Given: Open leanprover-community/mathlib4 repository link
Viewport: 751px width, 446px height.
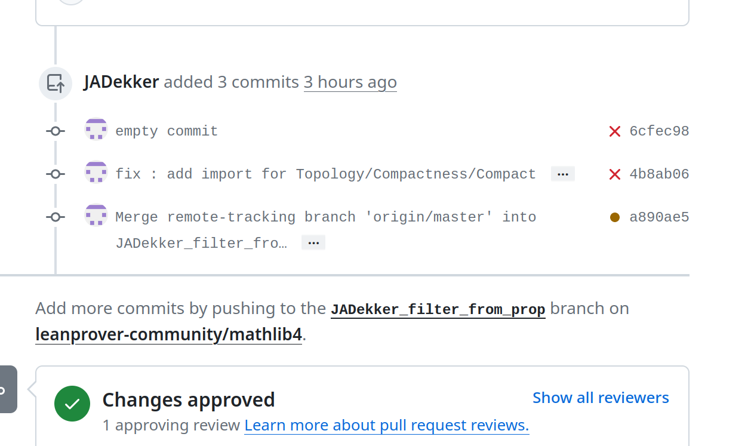Looking at the screenshot, I should [169, 335].
